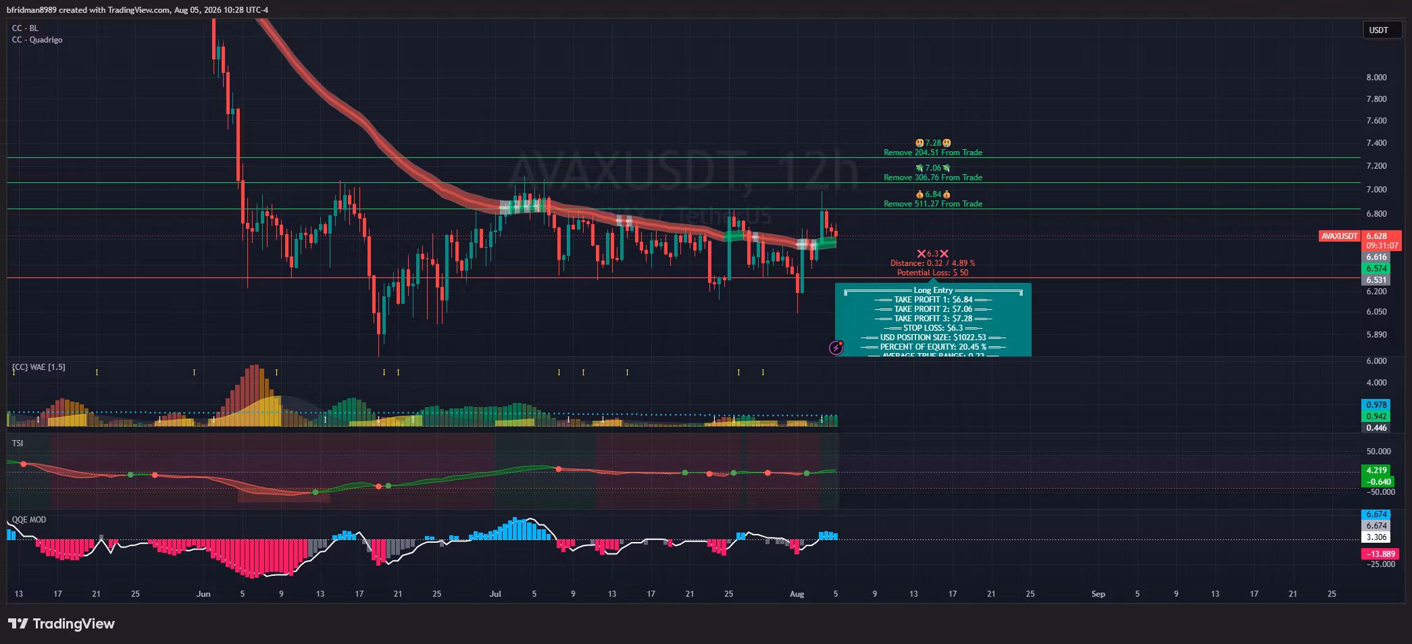Screen dimensions: 1412x644
Task: Click the 'Long Entry' box header
Action: (933, 290)
